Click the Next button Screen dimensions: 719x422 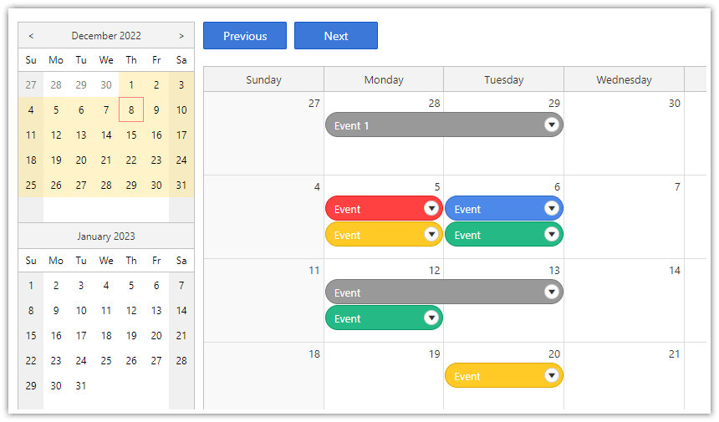tap(336, 36)
